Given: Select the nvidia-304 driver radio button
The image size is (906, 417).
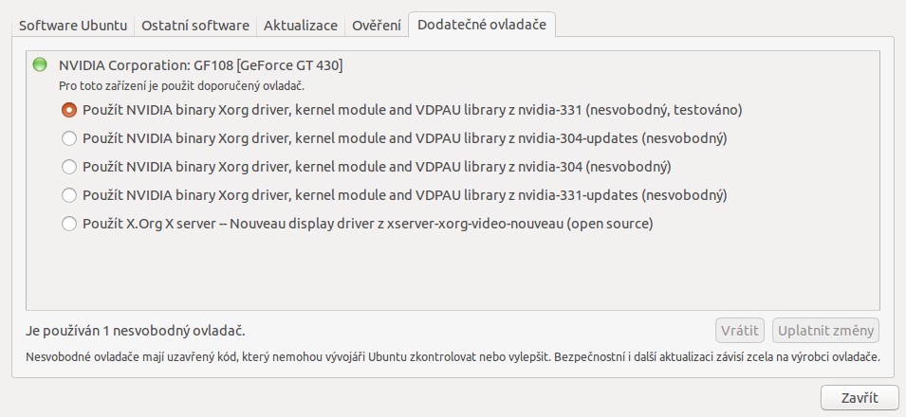Looking at the screenshot, I should 68,167.
